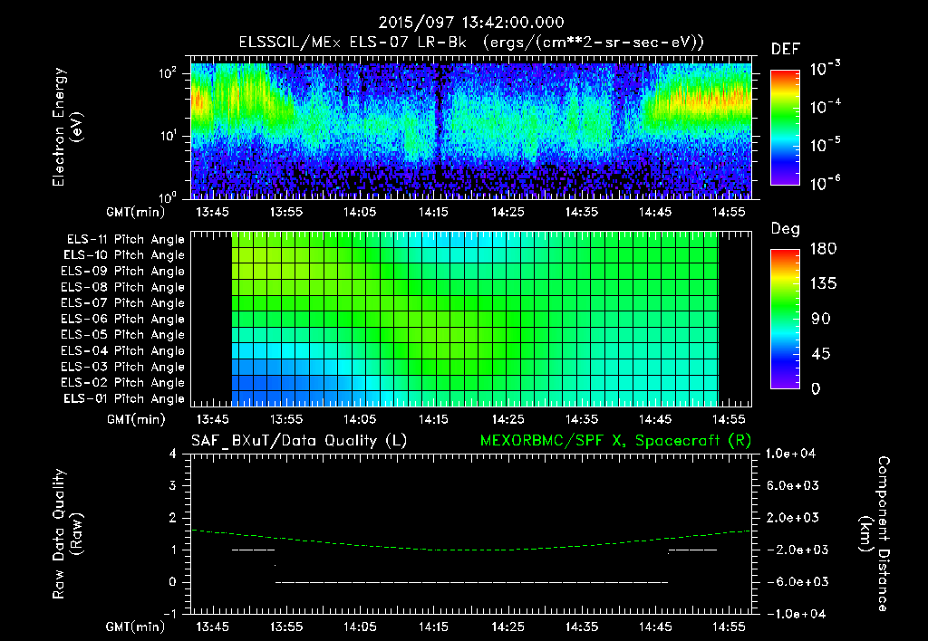Click the '14:15' label under electron energy spectrogram
The image size is (928, 641).
[434, 212]
